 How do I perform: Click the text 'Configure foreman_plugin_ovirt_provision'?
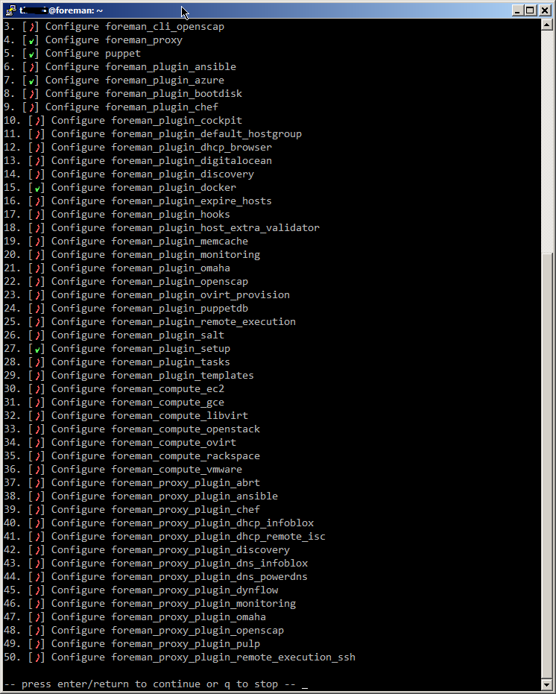pyautogui.click(x=171, y=294)
